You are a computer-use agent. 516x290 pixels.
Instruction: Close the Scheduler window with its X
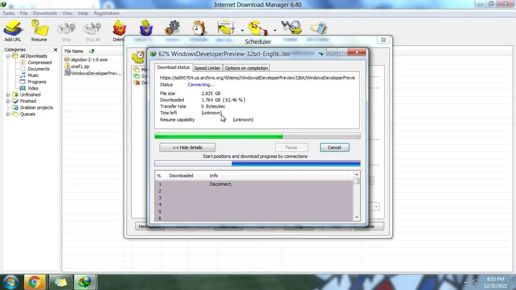click(383, 40)
